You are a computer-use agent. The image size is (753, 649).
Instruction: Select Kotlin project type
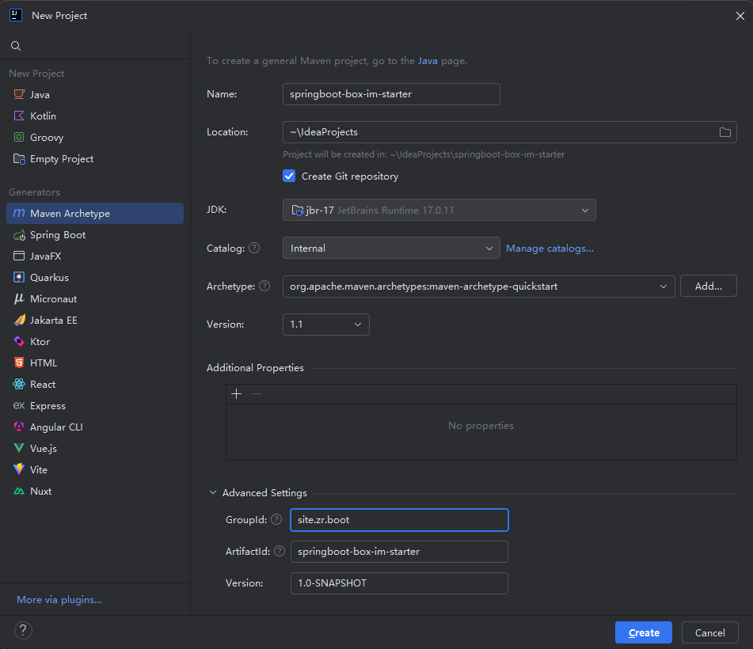[95, 116]
